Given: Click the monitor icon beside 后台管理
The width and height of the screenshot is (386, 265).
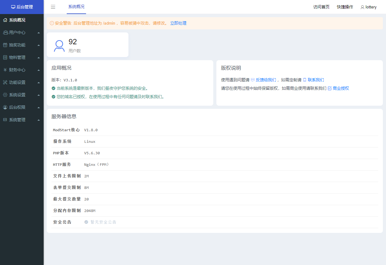Looking at the screenshot, I should click(x=13, y=7).
